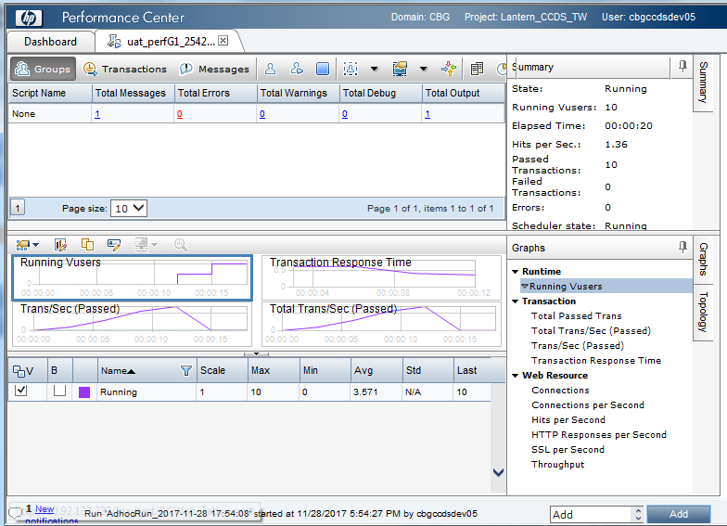This screenshot has width=727, height=526.
Task: Pin the Graphs panel
Action: [x=682, y=247]
